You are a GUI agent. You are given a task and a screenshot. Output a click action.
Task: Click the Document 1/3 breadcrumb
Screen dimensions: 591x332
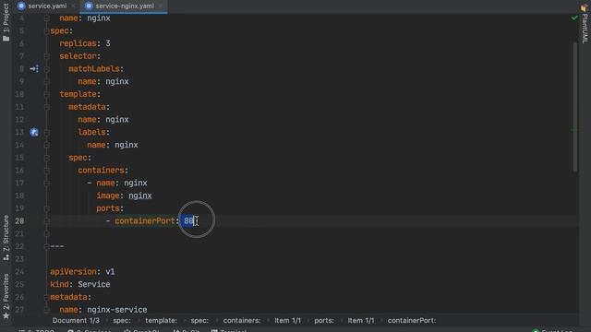[76, 320]
